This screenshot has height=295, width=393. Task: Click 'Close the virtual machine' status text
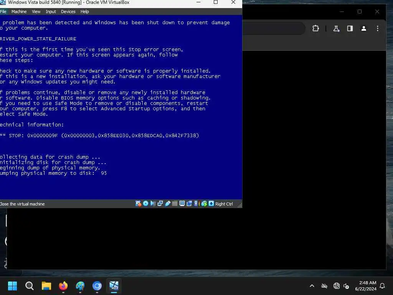pos(22,204)
